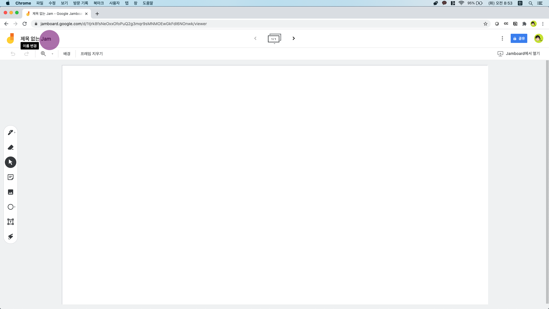Select the laser pointer tool
Screen dimensions: 549x309
pos(11,237)
